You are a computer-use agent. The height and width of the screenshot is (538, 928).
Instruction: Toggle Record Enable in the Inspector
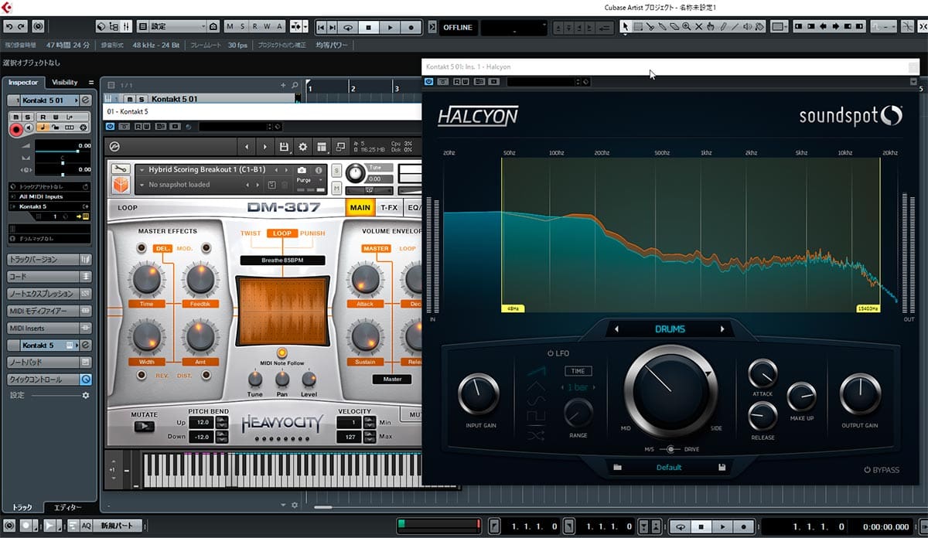pos(15,129)
